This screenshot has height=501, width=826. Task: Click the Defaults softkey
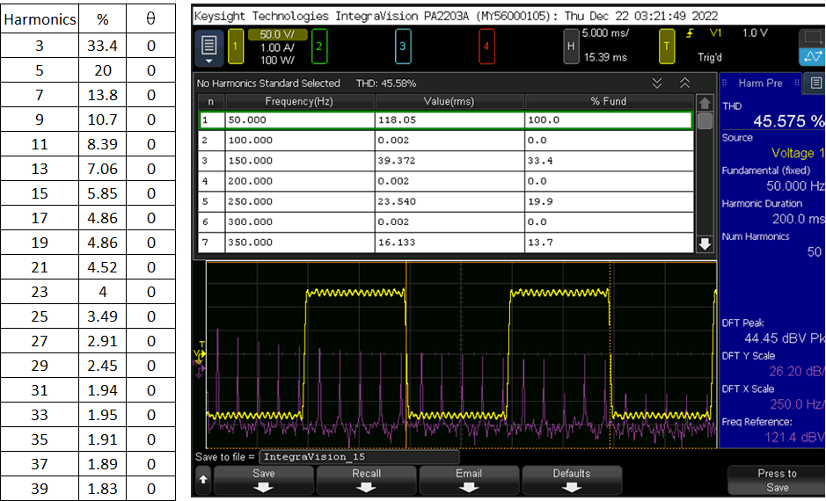coord(572,480)
